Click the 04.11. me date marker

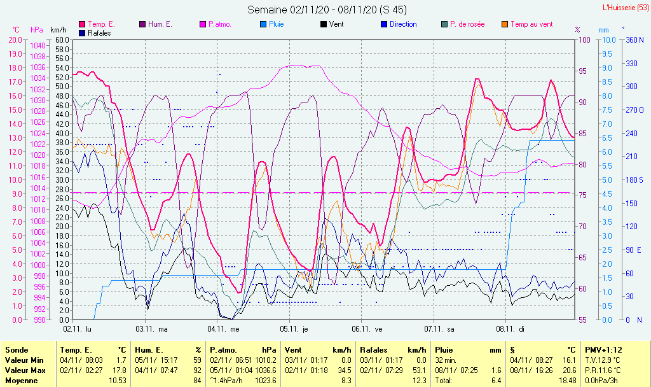click(223, 329)
